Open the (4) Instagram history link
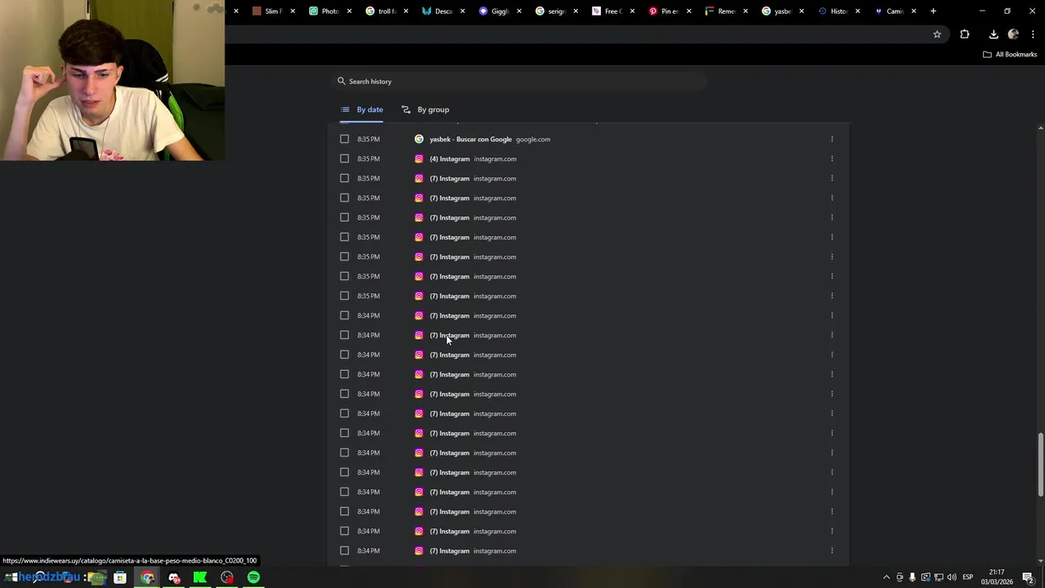Viewport: 1045px width, 588px height. pyautogui.click(x=450, y=159)
